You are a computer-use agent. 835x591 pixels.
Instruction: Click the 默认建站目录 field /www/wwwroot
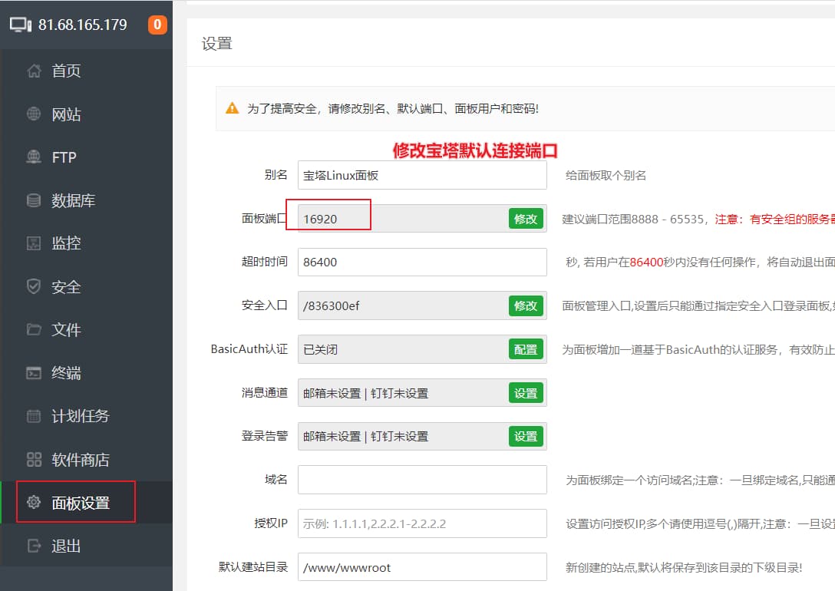[422, 567]
